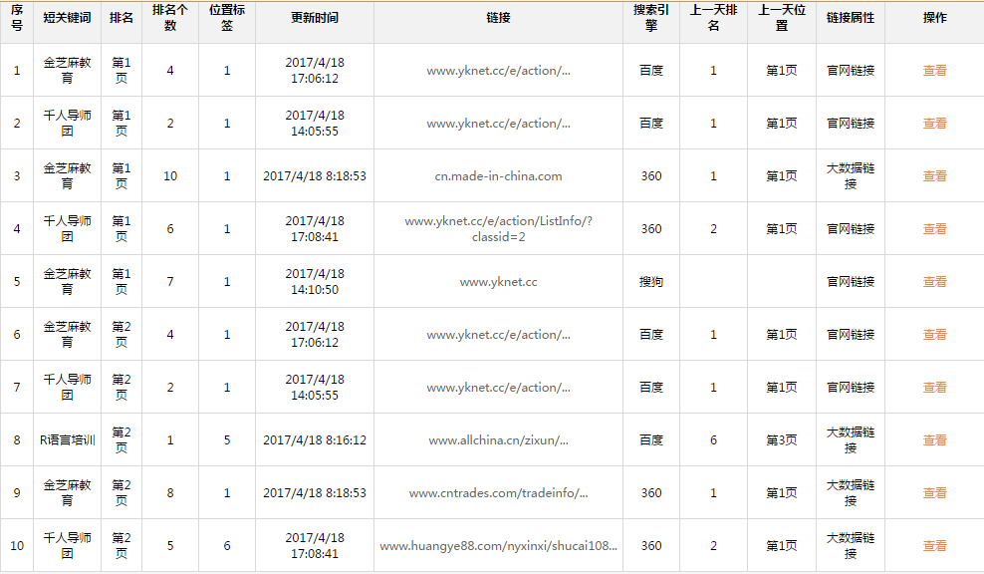Click the 搜索引擎 column header
This screenshot has height=574, width=984.
click(650, 22)
